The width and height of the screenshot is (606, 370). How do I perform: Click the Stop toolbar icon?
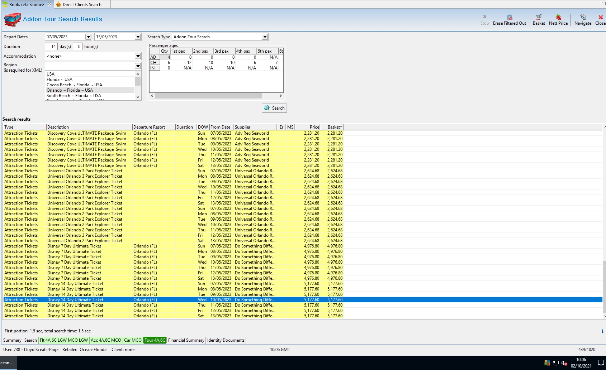coord(484,20)
